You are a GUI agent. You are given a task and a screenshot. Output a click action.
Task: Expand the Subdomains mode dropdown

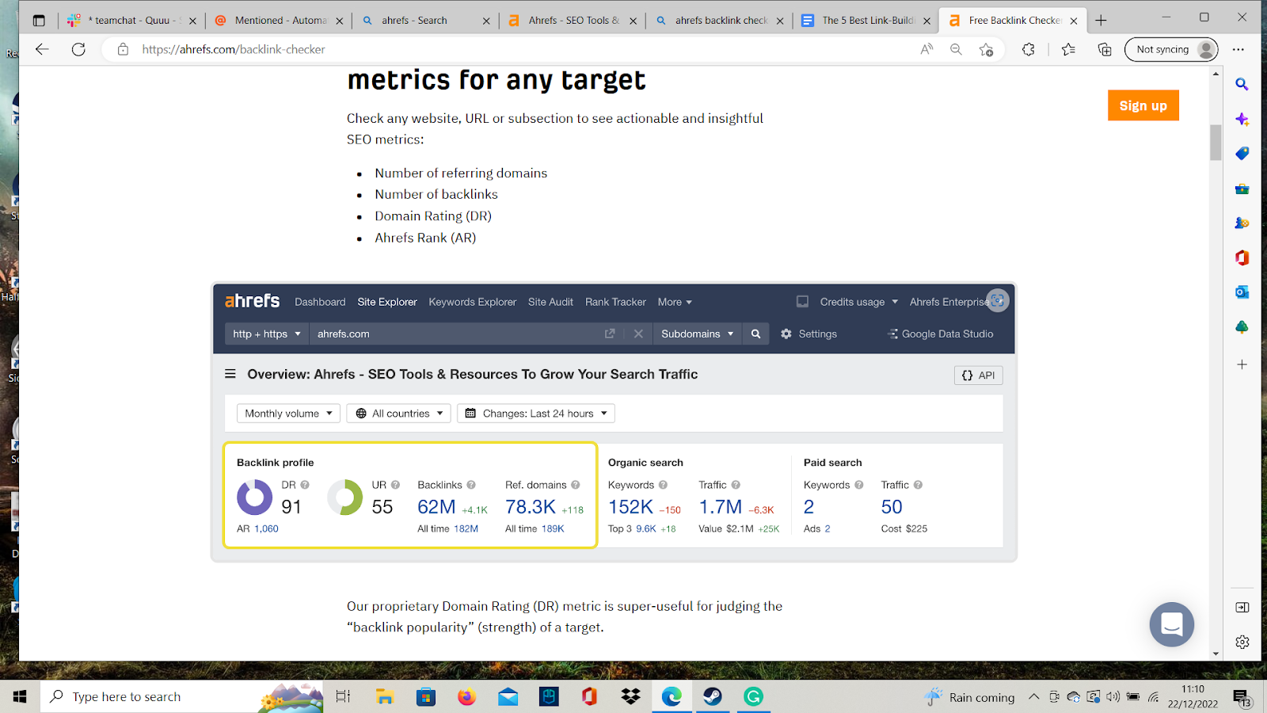[x=698, y=334]
